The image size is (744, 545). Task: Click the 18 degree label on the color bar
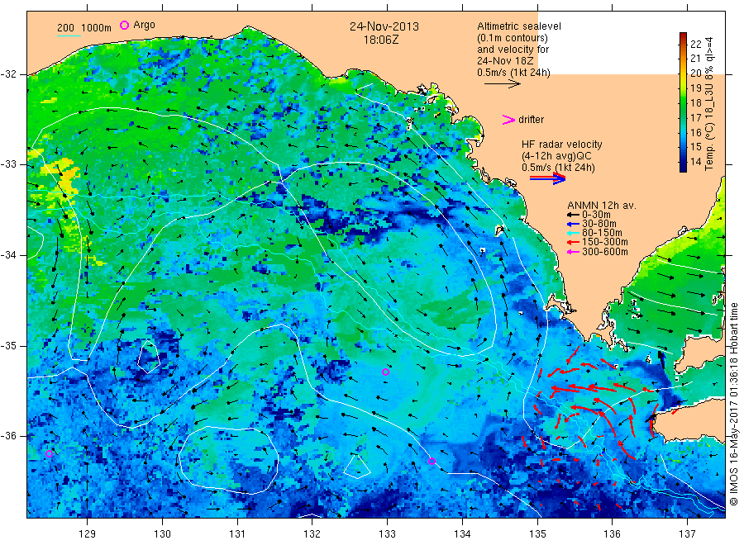point(695,103)
